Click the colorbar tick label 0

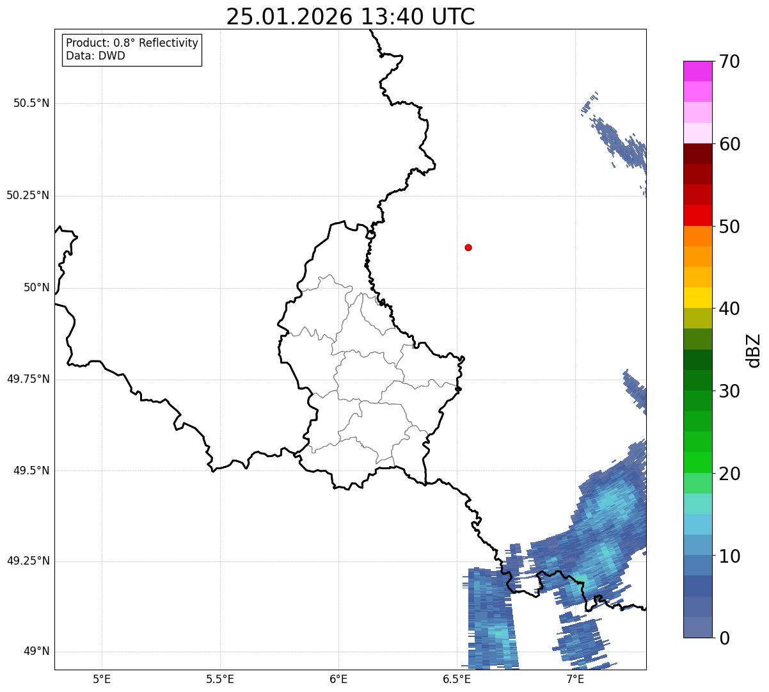tap(723, 638)
